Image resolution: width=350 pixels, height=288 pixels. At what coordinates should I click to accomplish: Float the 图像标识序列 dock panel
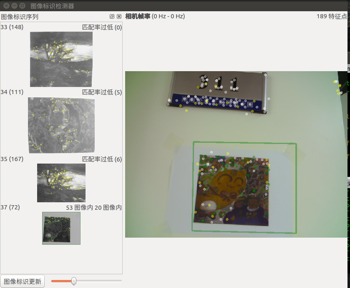[112, 17]
